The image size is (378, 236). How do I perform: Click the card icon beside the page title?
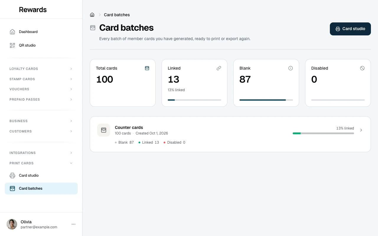point(93,28)
